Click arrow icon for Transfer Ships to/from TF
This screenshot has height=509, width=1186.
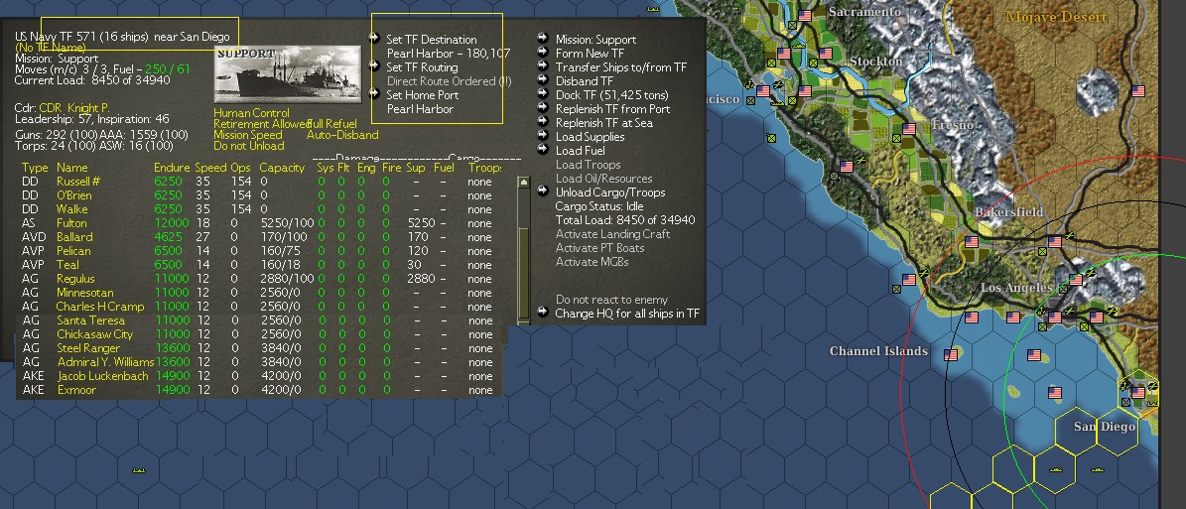coord(542,65)
